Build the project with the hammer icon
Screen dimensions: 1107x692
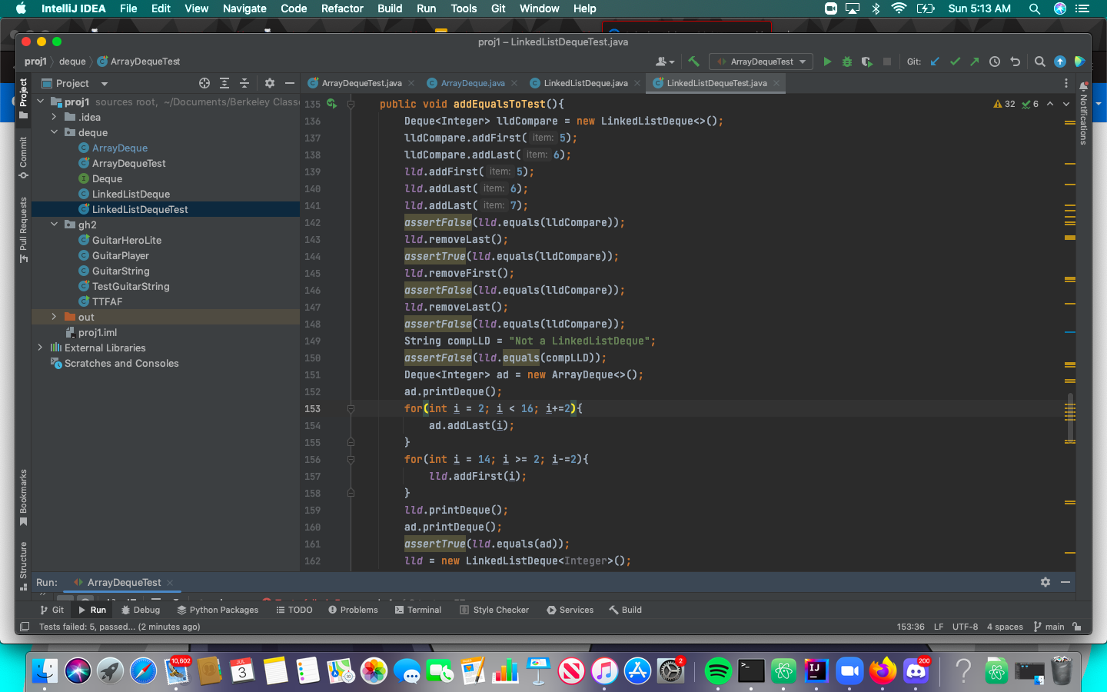click(693, 62)
